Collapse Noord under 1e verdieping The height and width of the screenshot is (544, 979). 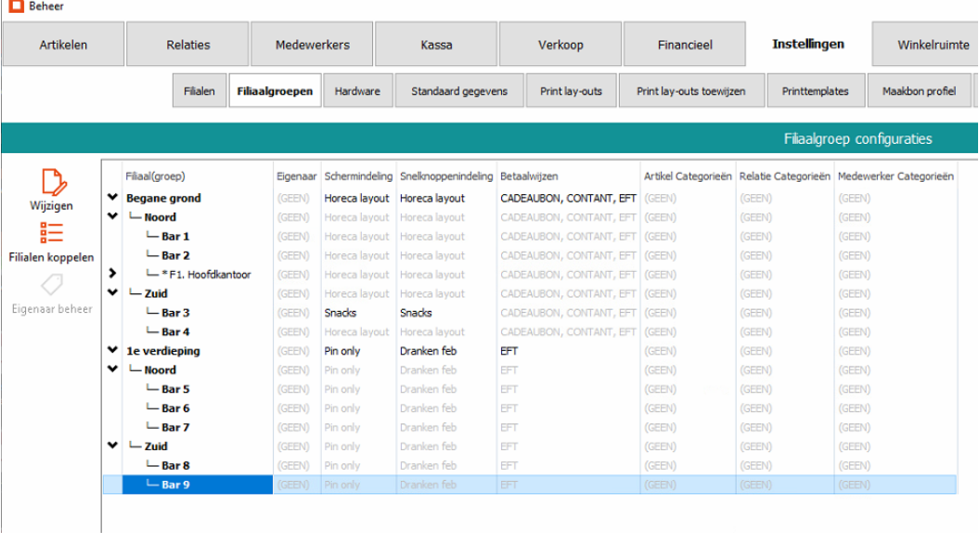[112, 369]
